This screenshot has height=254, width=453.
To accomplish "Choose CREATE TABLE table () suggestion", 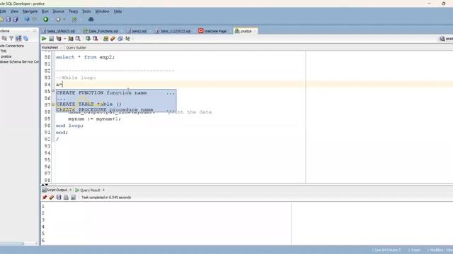I will pyautogui.click(x=116, y=104).
